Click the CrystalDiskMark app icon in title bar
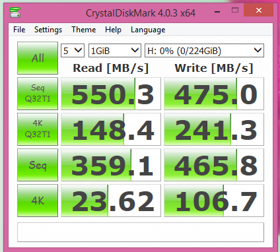280x252 pixels. click(x=15, y=13)
